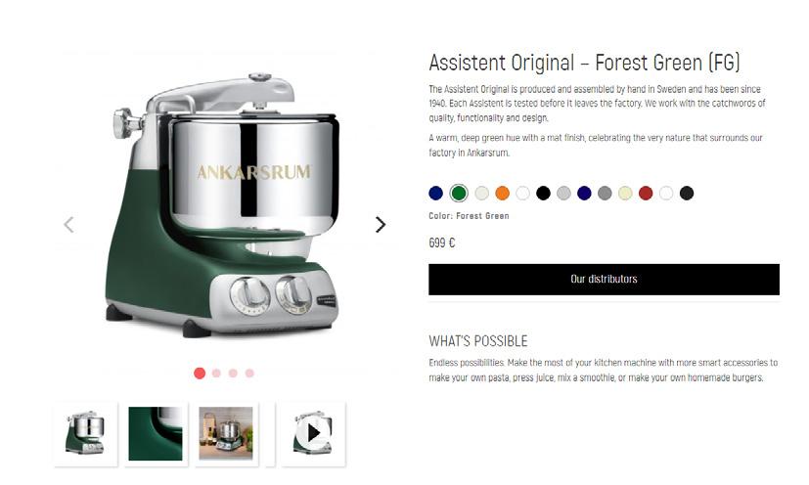Choose the red color swatch

pyautogui.click(x=646, y=194)
